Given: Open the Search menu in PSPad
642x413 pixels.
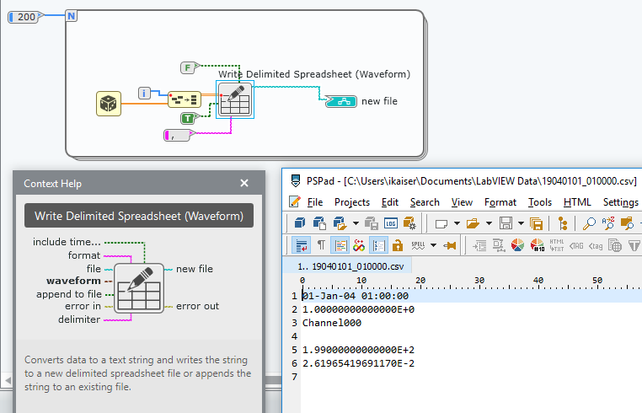Looking at the screenshot, I should click(425, 202).
